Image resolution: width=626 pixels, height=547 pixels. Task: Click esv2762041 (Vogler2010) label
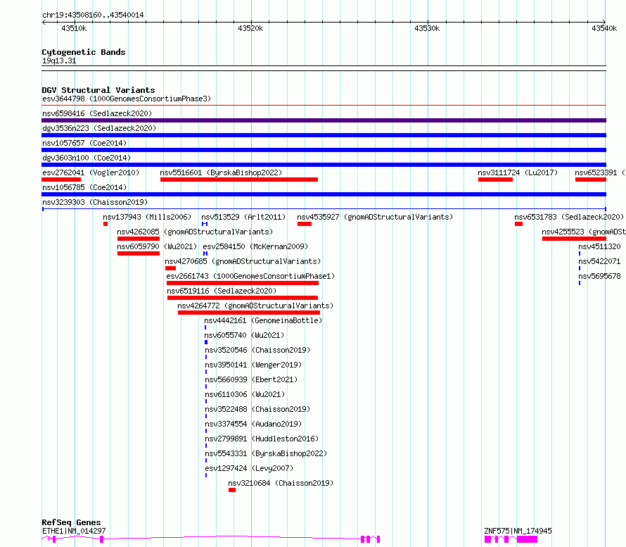91,172
